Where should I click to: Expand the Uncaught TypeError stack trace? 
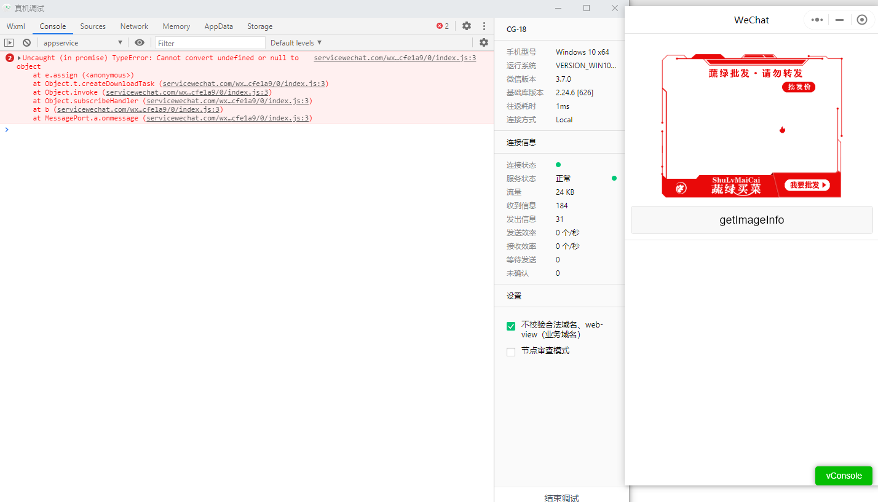click(20, 58)
